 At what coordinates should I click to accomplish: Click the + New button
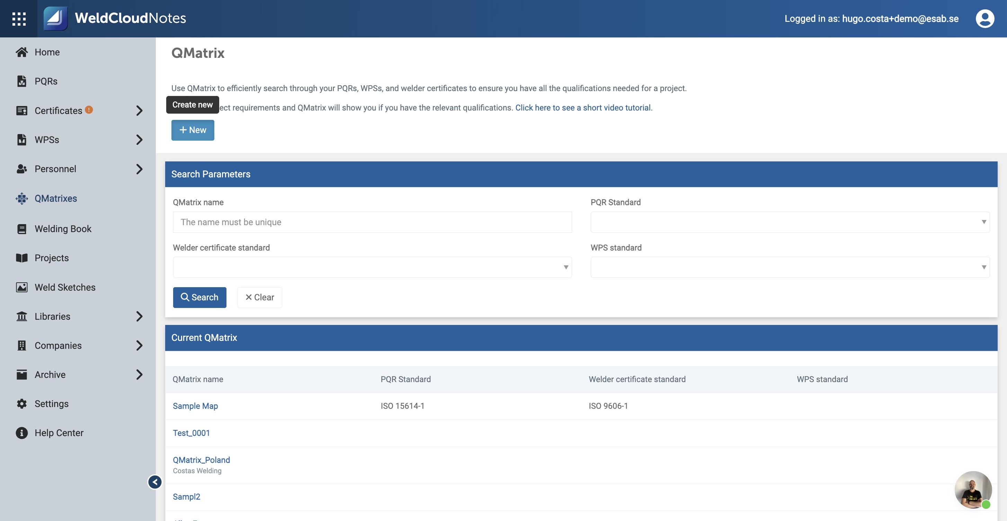193,130
